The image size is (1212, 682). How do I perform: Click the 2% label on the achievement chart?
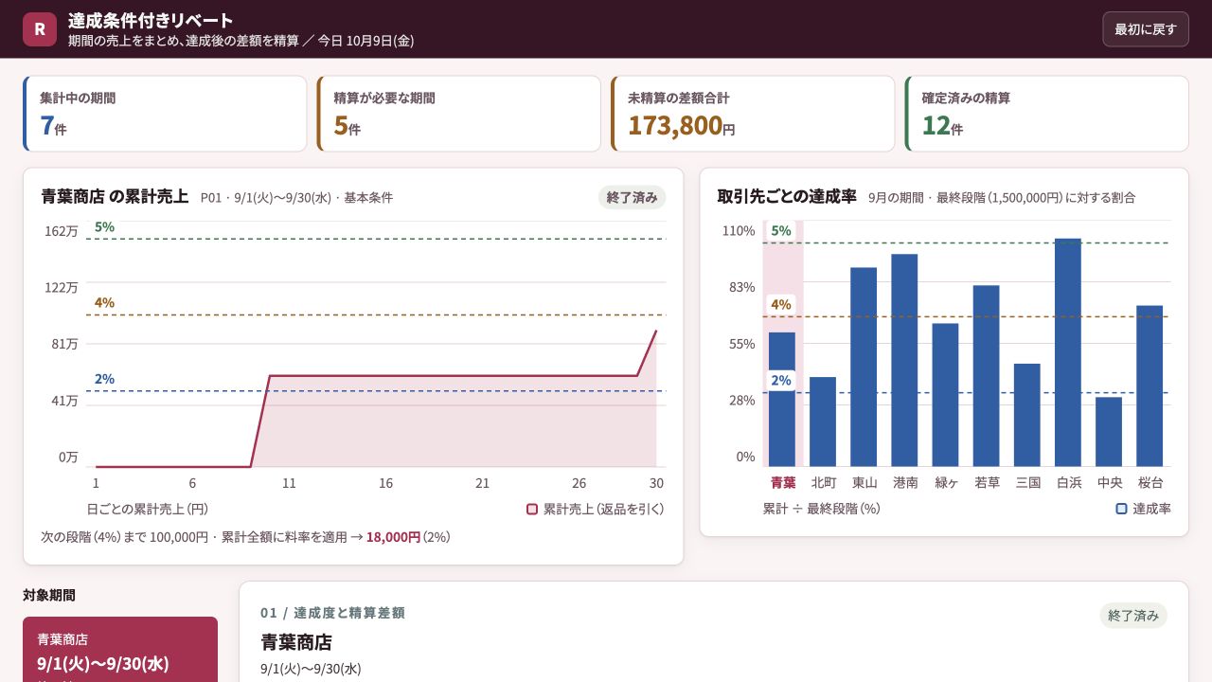coord(781,380)
